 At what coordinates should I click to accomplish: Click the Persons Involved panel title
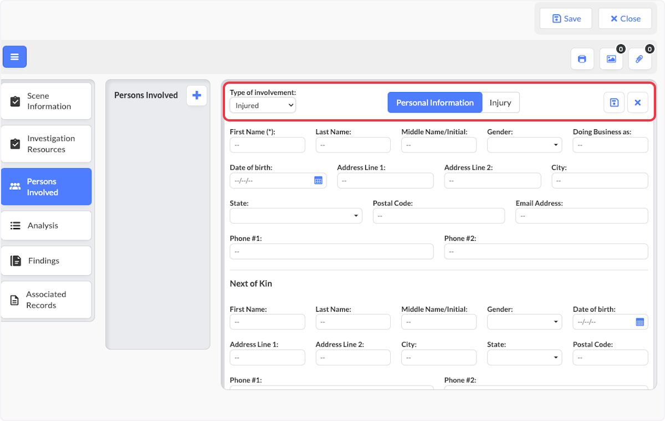pyautogui.click(x=146, y=95)
